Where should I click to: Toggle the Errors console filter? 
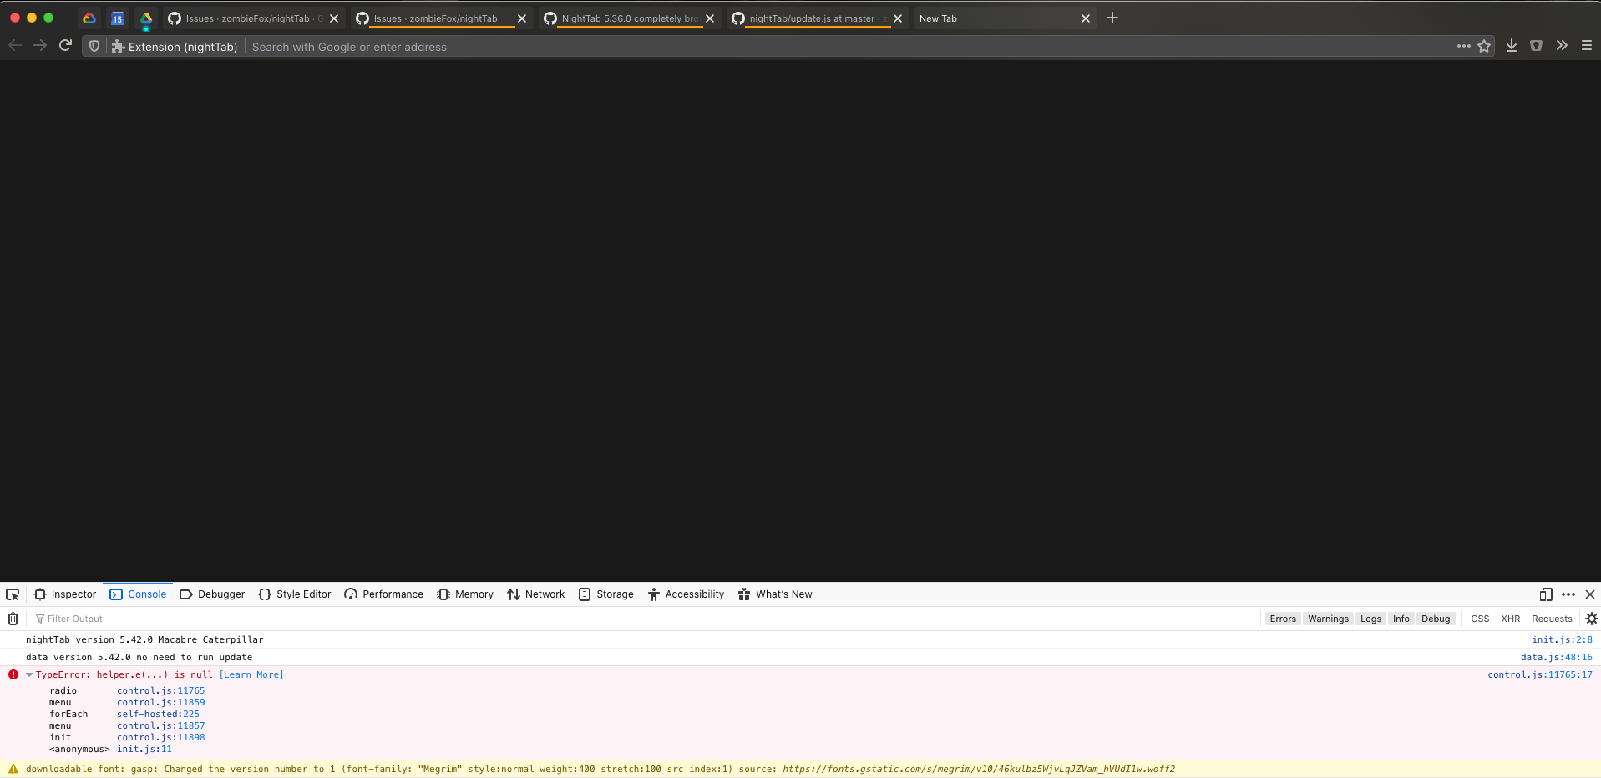tap(1283, 619)
